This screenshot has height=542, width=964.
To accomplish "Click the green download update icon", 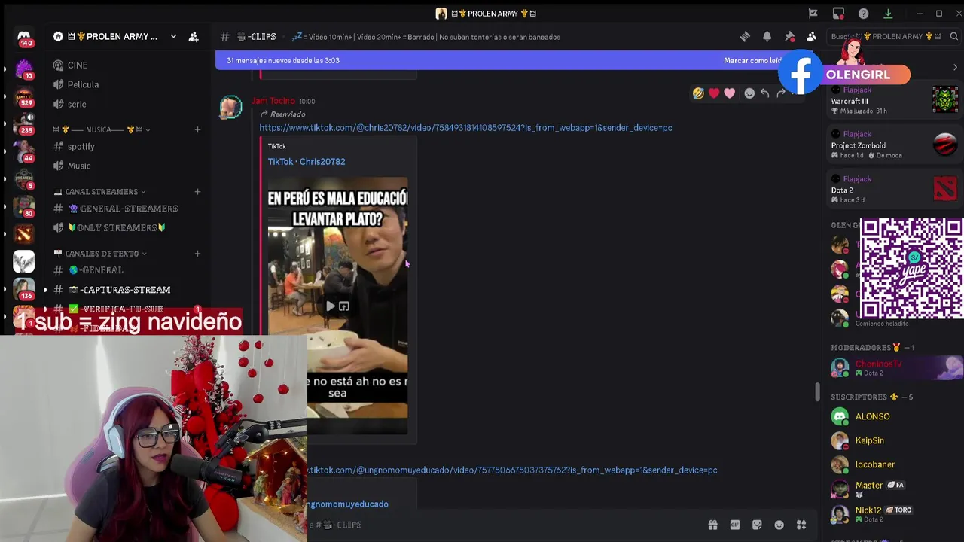I will [888, 14].
